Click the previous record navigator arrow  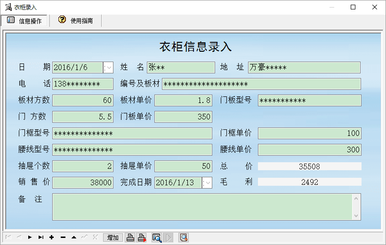19,237
